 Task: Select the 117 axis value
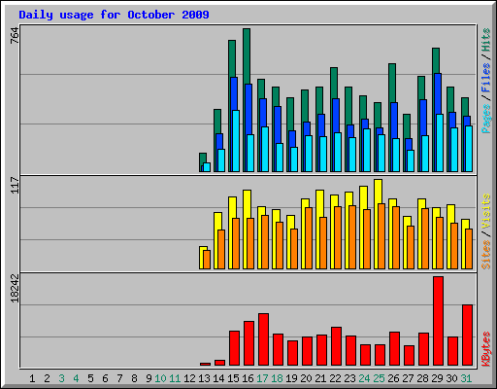pos(15,185)
